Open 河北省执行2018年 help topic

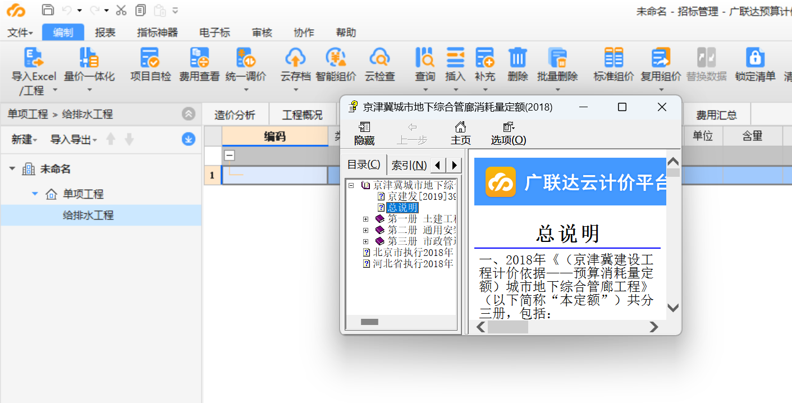pyautogui.click(x=413, y=264)
